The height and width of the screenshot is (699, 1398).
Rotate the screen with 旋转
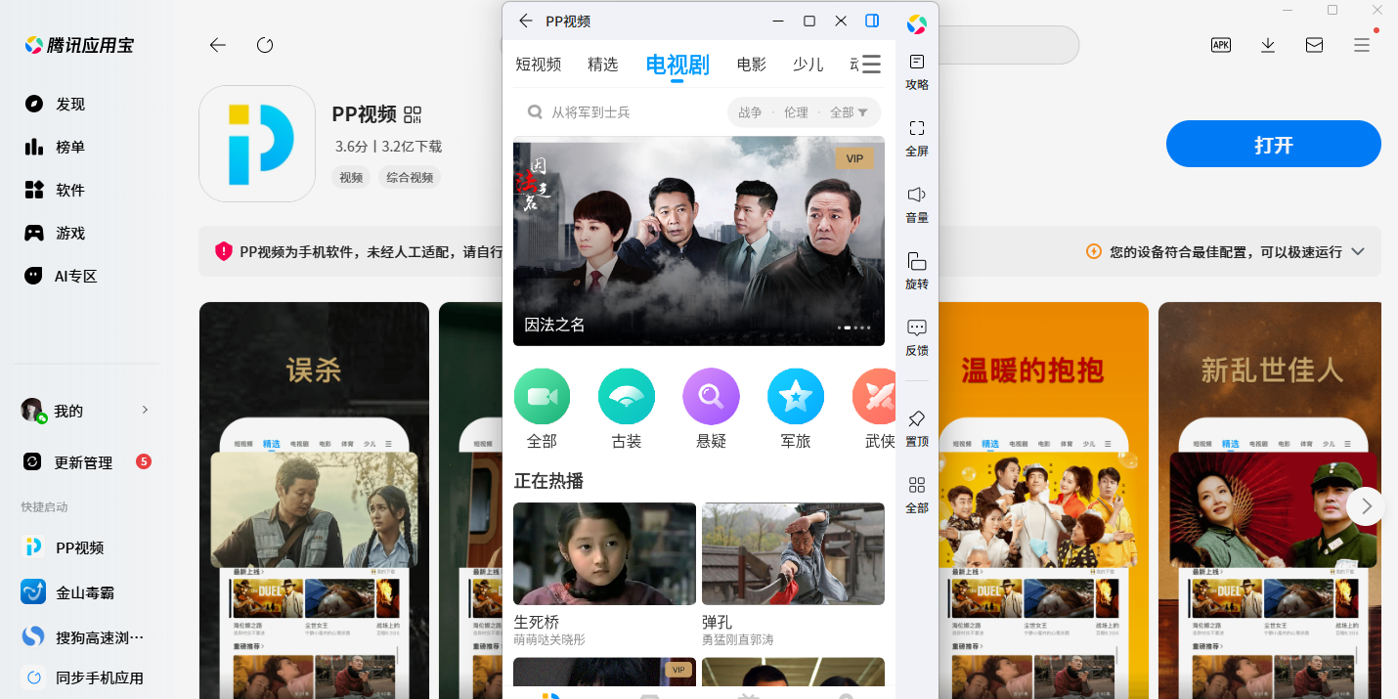point(917,271)
